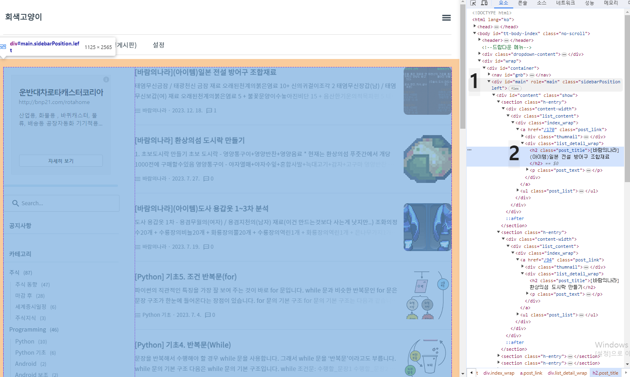The height and width of the screenshot is (377, 630).
Task: Open the 설정 menu item in the blog navigation
Action: point(159,45)
